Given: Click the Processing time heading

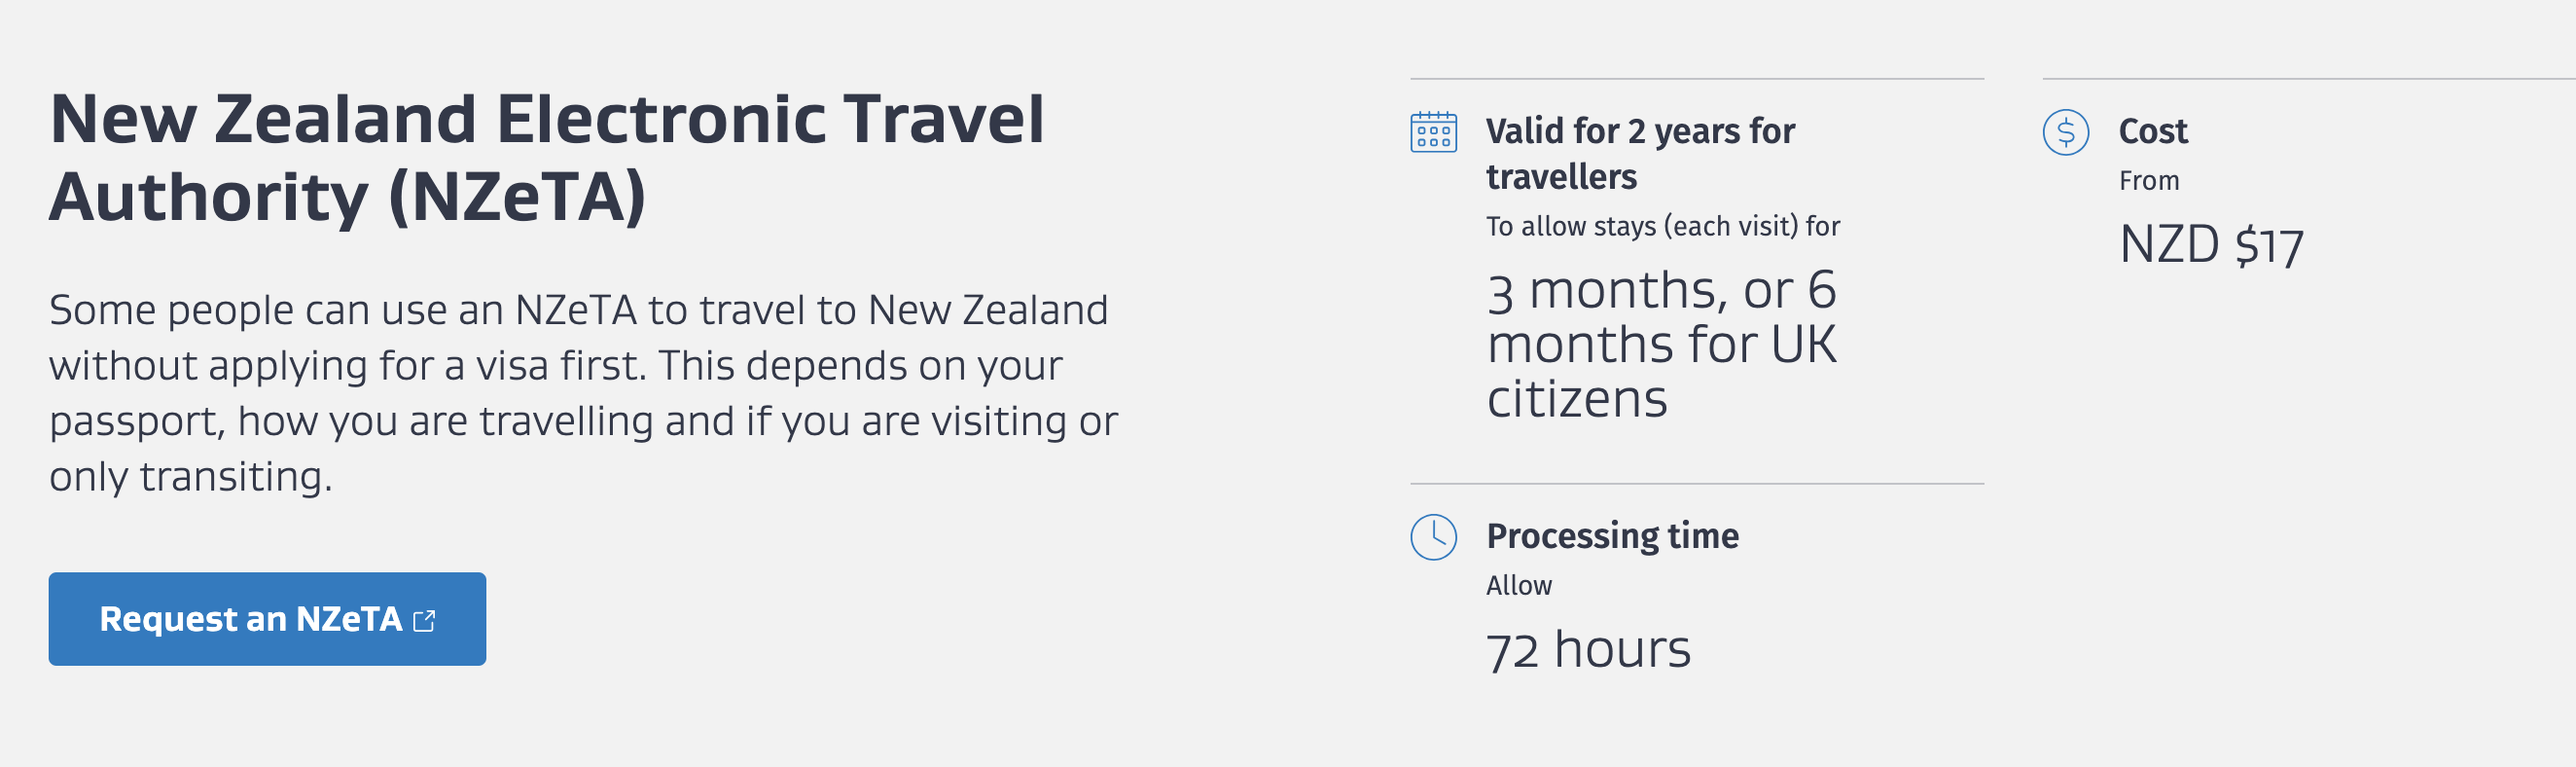Looking at the screenshot, I should pyautogui.click(x=1612, y=536).
